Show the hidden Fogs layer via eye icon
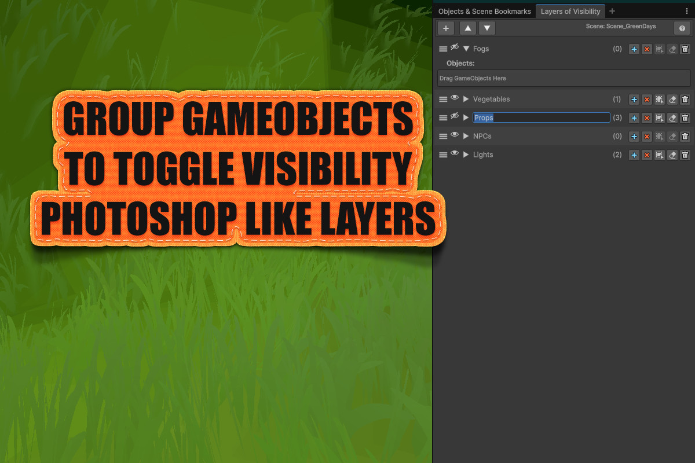Image resolution: width=695 pixels, height=463 pixels. click(455, 47)
